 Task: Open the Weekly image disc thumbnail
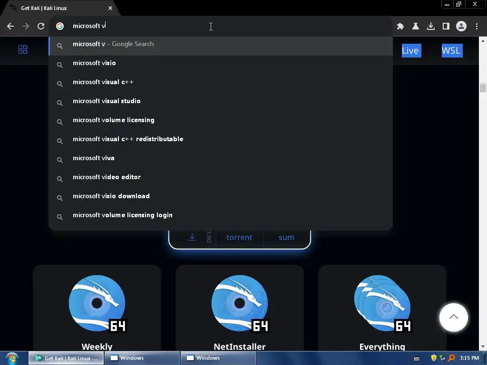[x=97, y=303]
